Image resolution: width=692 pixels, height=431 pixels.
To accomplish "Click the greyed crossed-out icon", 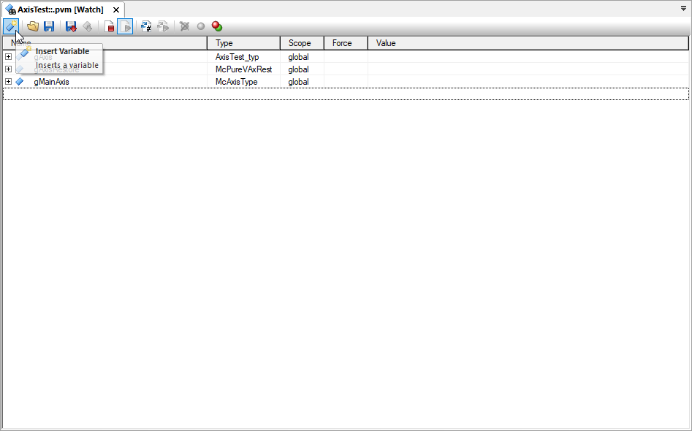I will (184, 26).
